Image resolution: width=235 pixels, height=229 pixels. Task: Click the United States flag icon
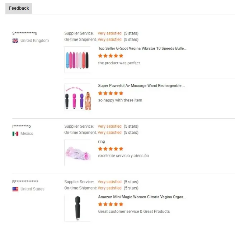[15, 189]
